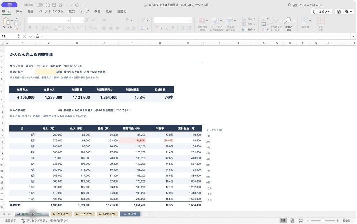Open the font name combo box
357x224 pixels.
[x=48, y=20]
